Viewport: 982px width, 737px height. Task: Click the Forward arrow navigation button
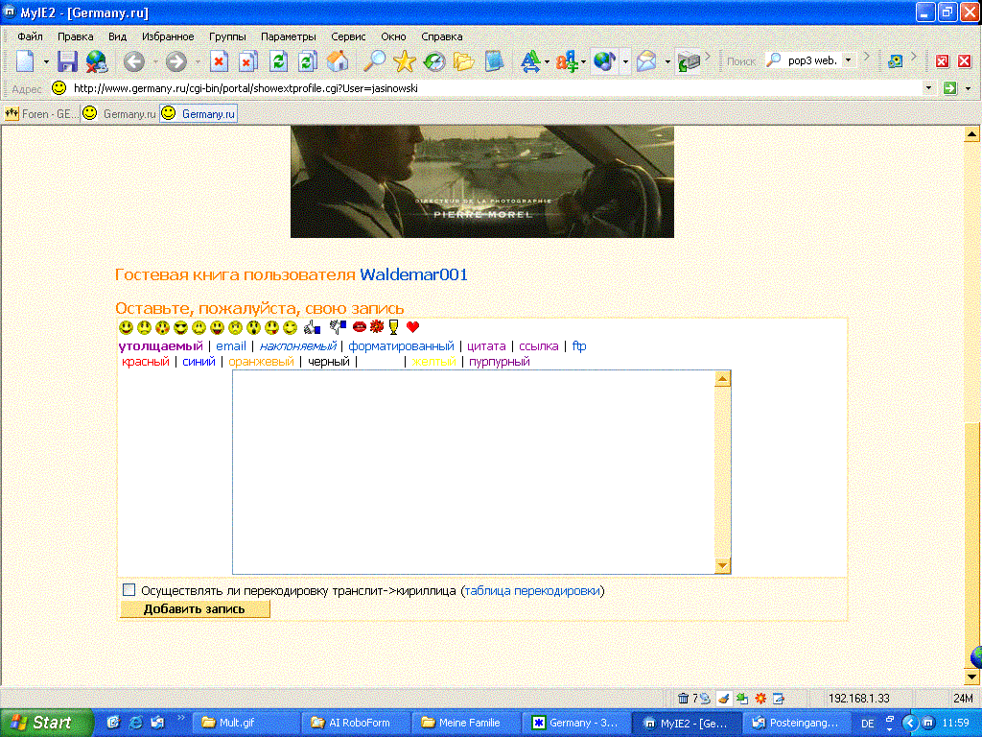[x=176, y=61]
